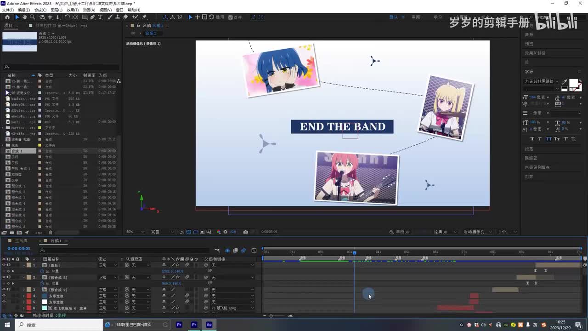Image resolution: width=588 pixels, height=331 pixels.
Task: Select the Selection (arrow) tool
Action: point(17,17)
